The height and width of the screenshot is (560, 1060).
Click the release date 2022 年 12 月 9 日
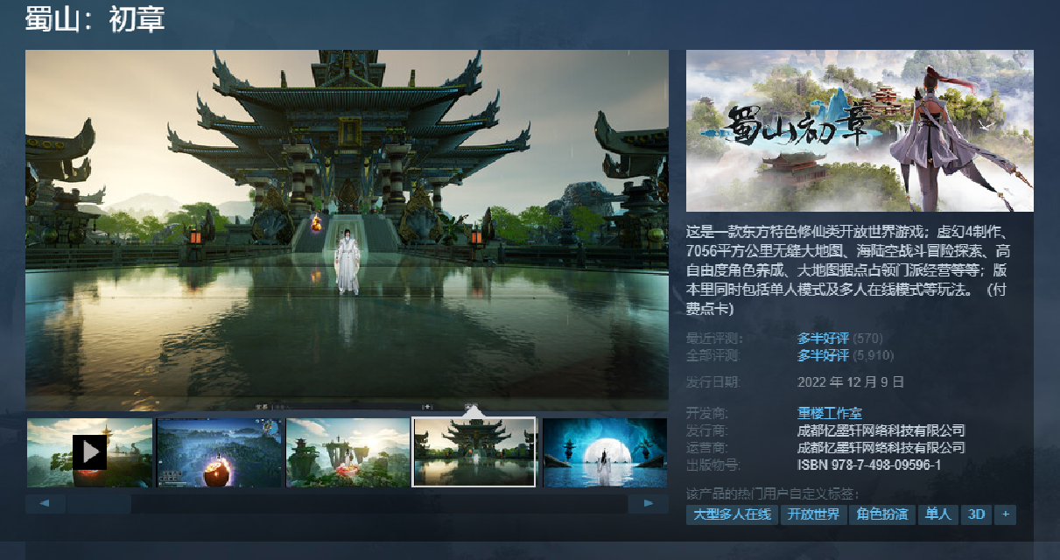click(851, 382)
